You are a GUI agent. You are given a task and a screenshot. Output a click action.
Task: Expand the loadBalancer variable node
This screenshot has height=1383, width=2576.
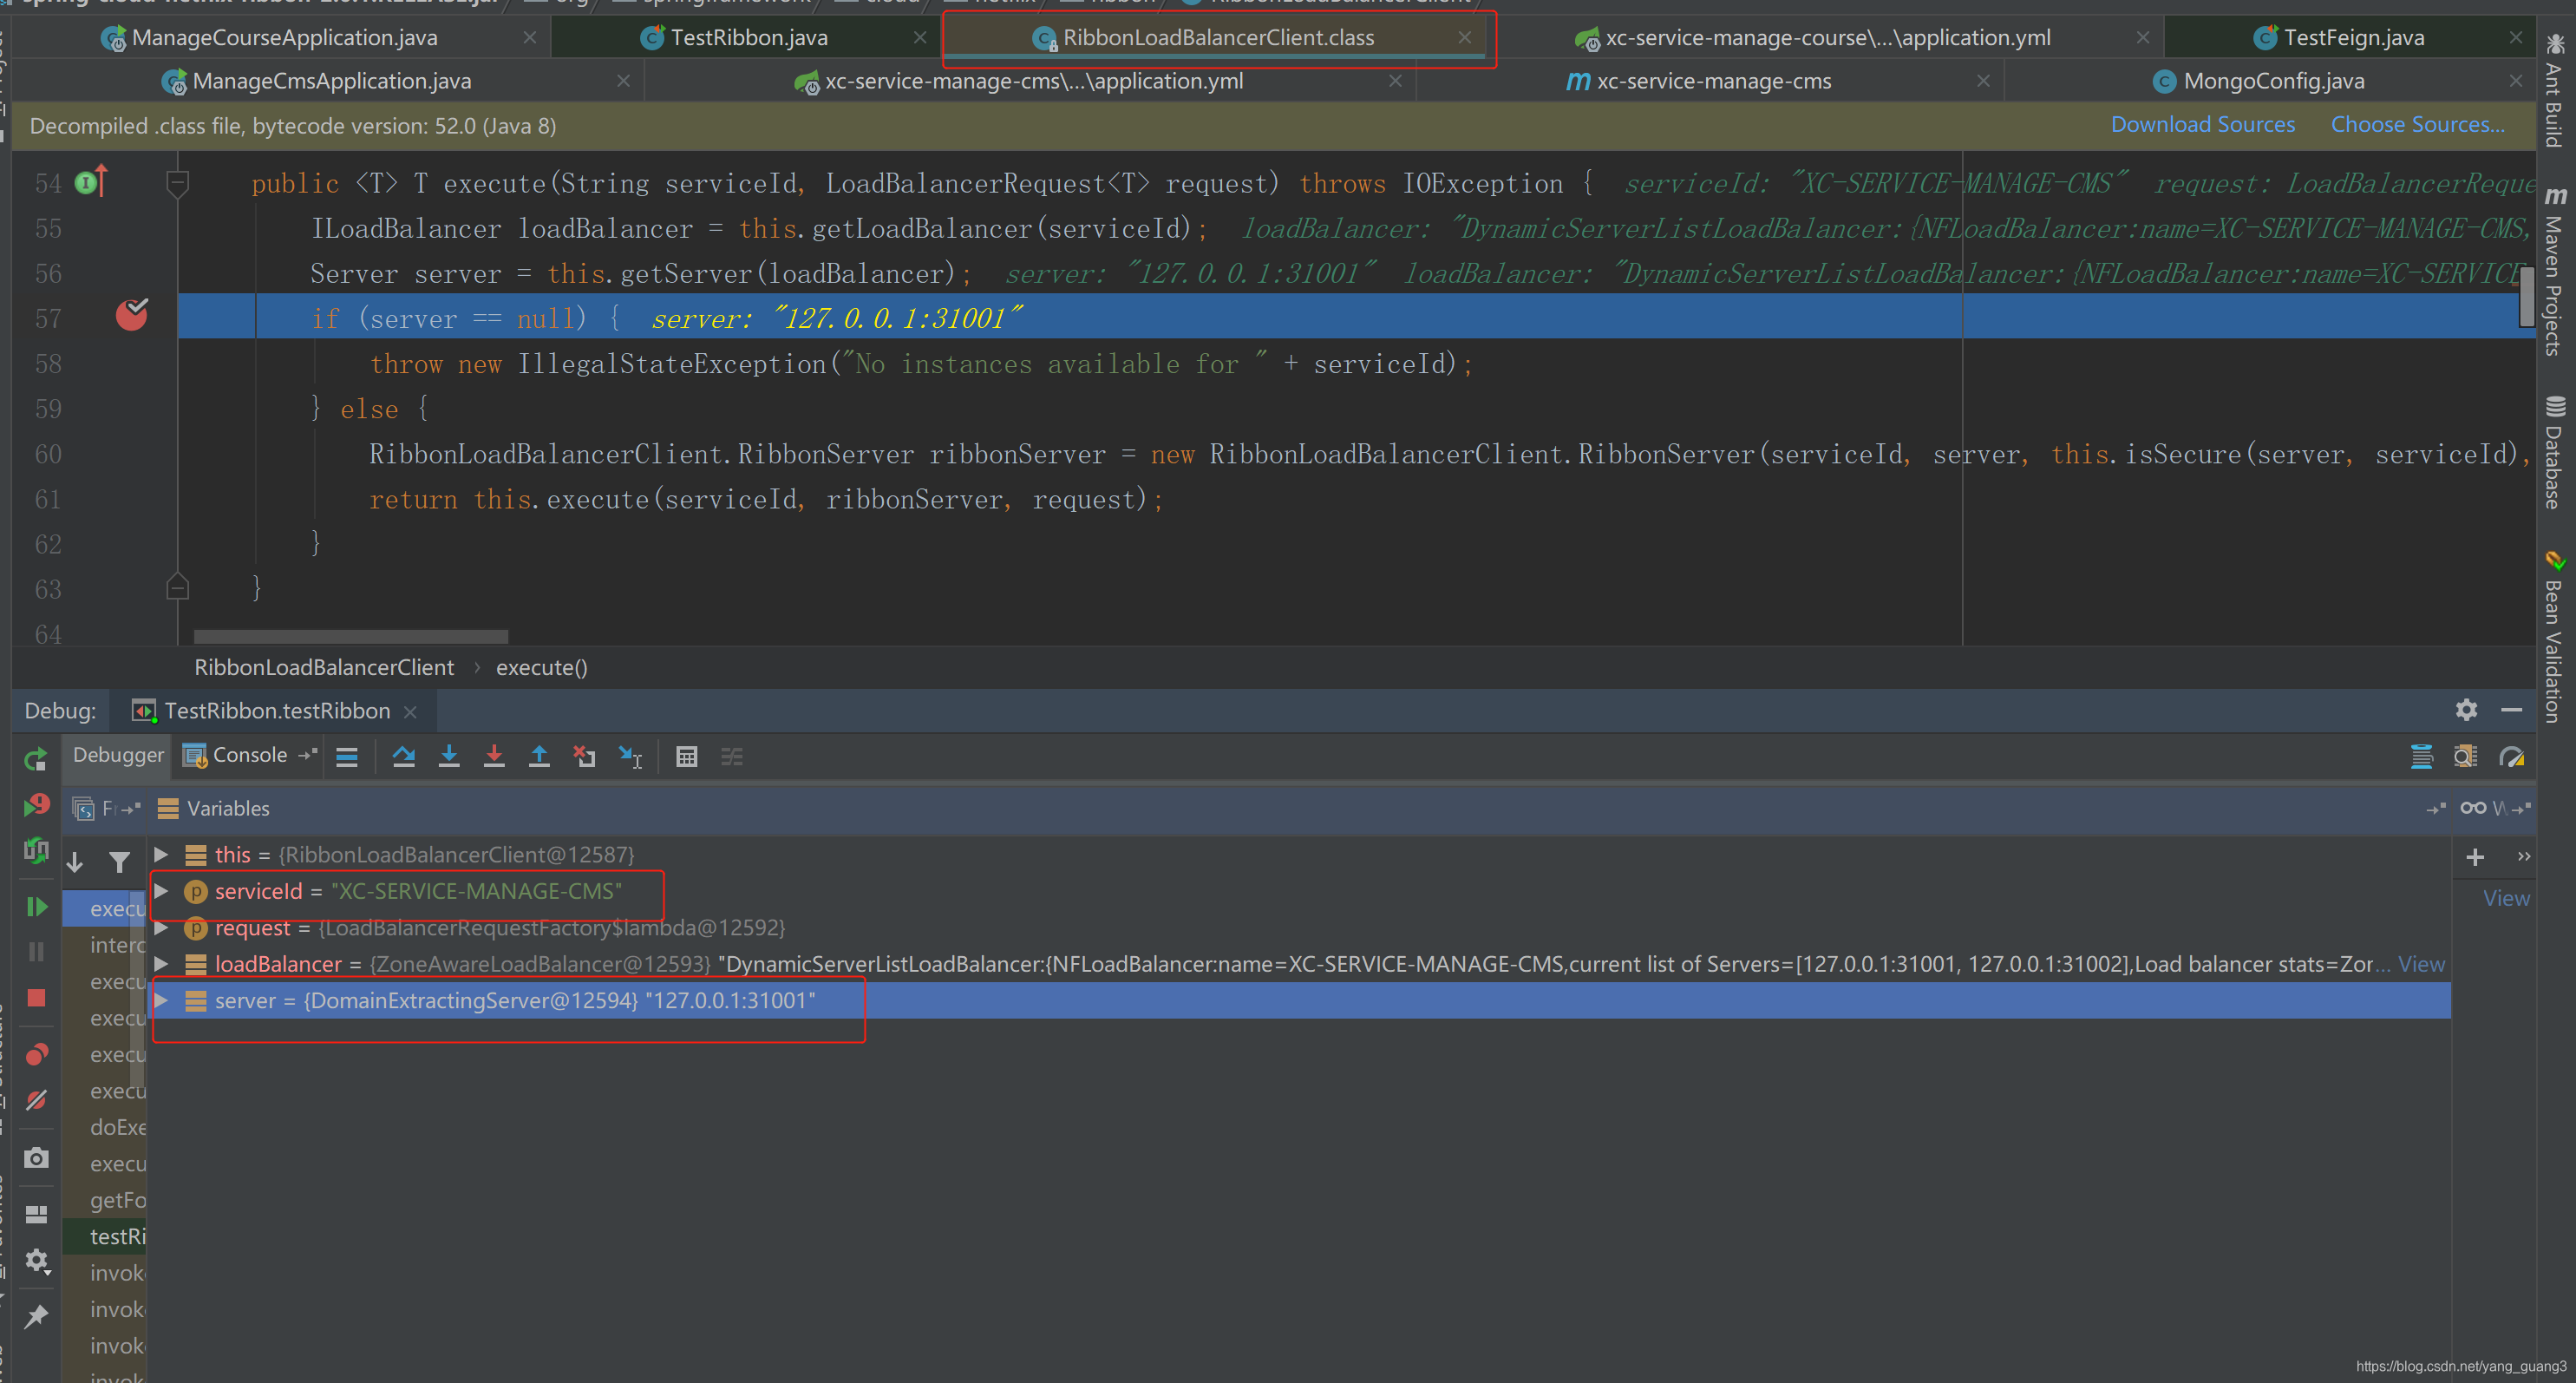(x=161, y=964)
